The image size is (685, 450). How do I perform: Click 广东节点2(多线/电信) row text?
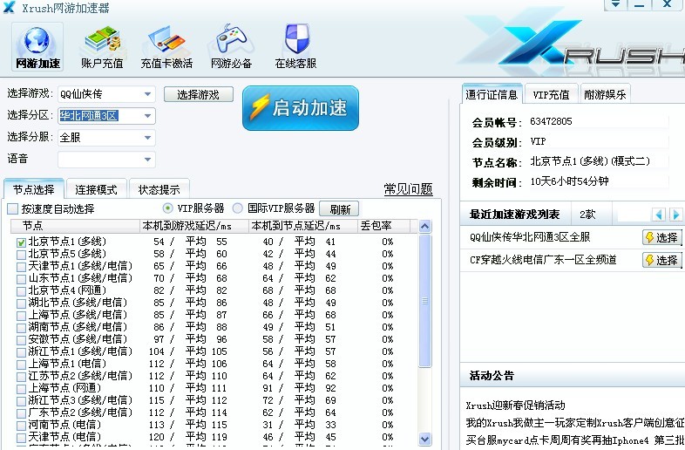tap(80, 412)
